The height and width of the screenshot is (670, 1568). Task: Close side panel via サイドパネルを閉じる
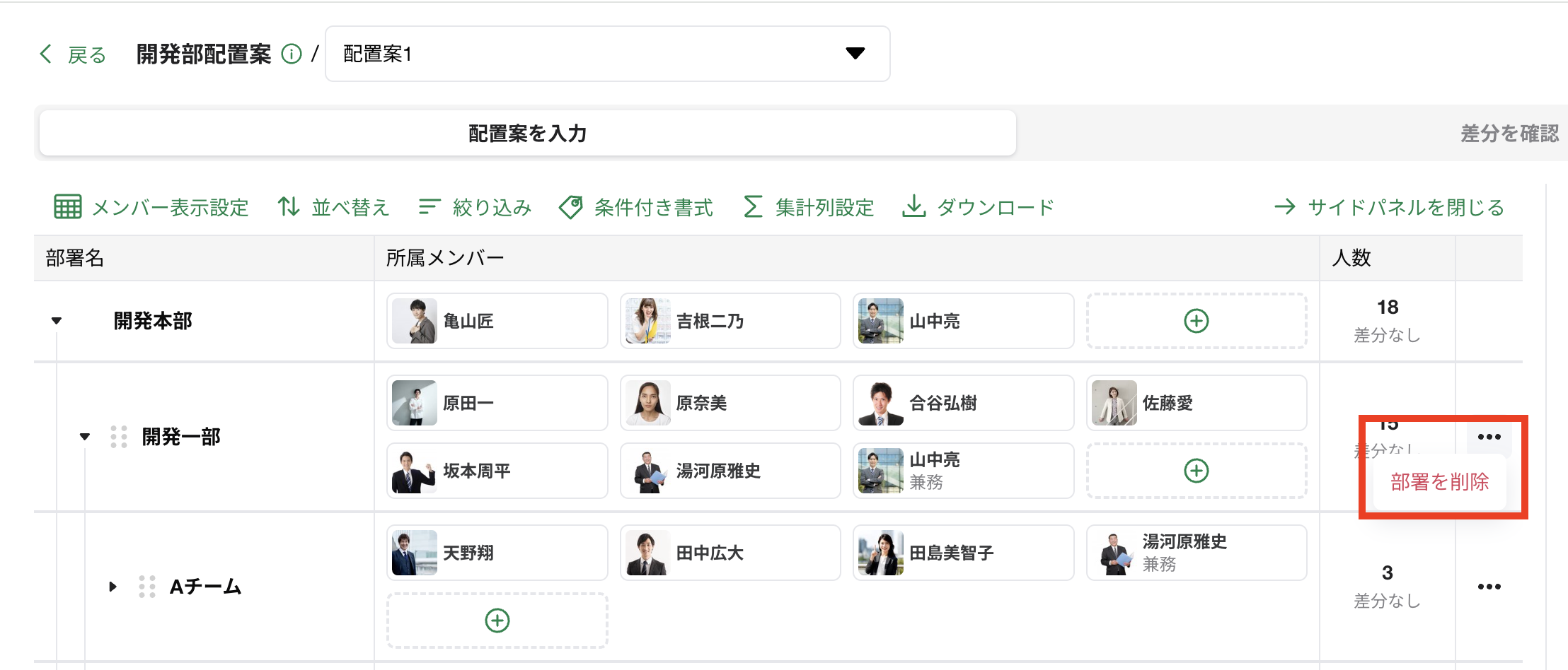(x=1388, y=207)
